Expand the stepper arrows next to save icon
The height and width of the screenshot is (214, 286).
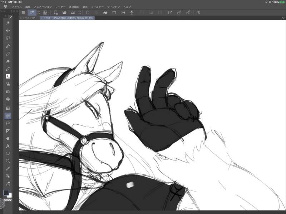click(79, 13)
